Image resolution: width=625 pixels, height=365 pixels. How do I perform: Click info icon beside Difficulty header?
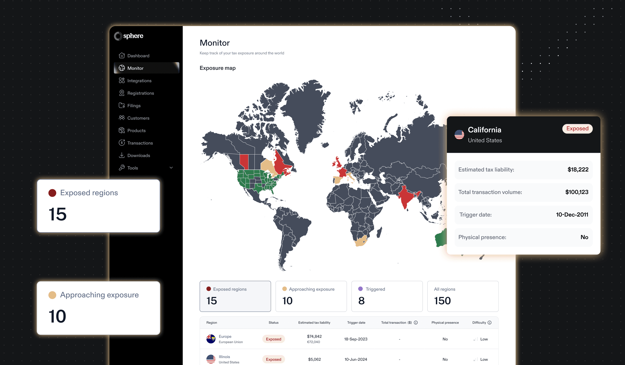490,323
